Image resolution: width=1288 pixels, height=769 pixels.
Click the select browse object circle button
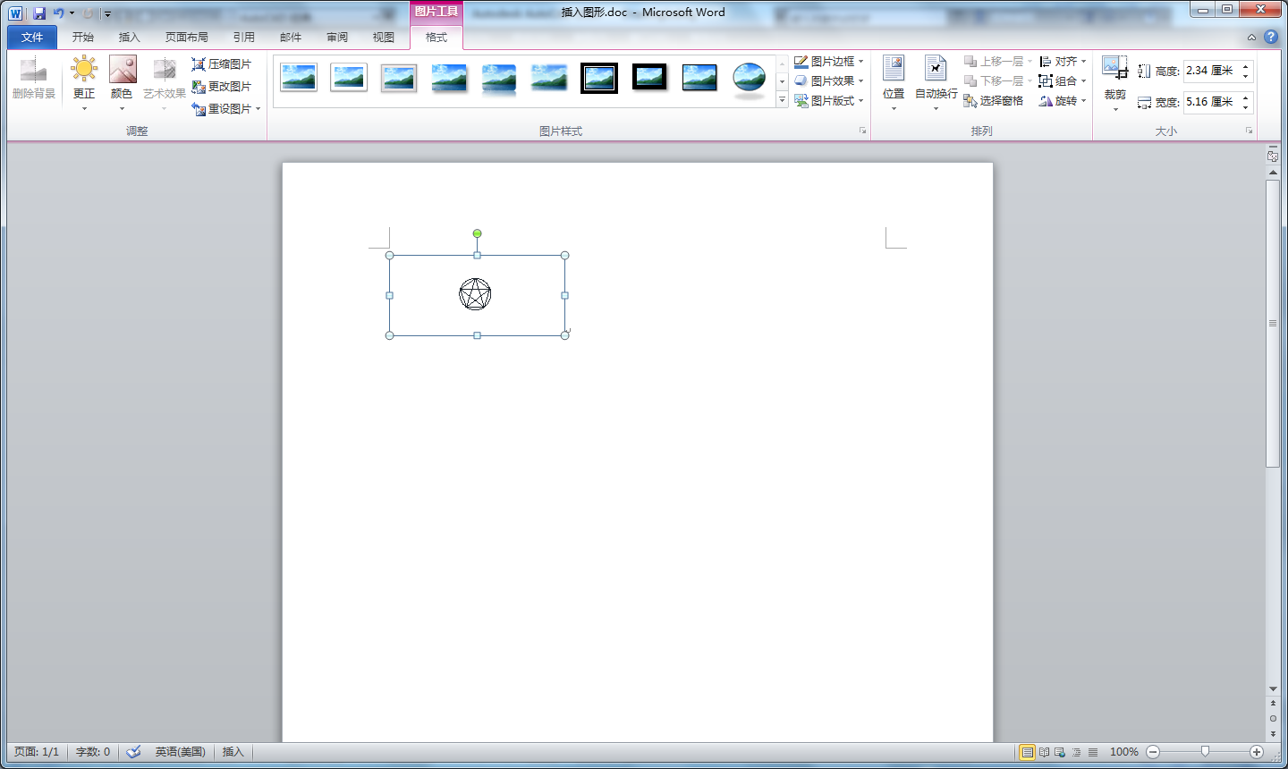1273,718
